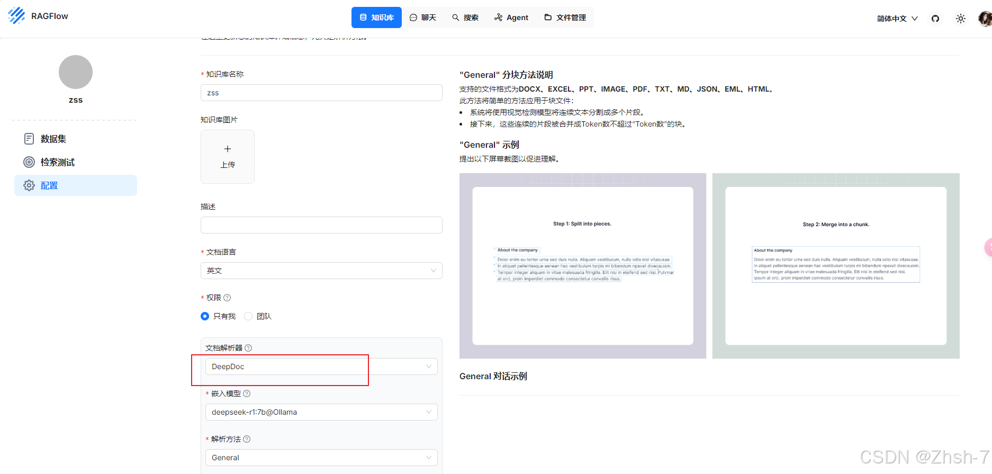Open the 搜索 tab
Viewport: 992px width, 474px height.
tap(465, 17)
